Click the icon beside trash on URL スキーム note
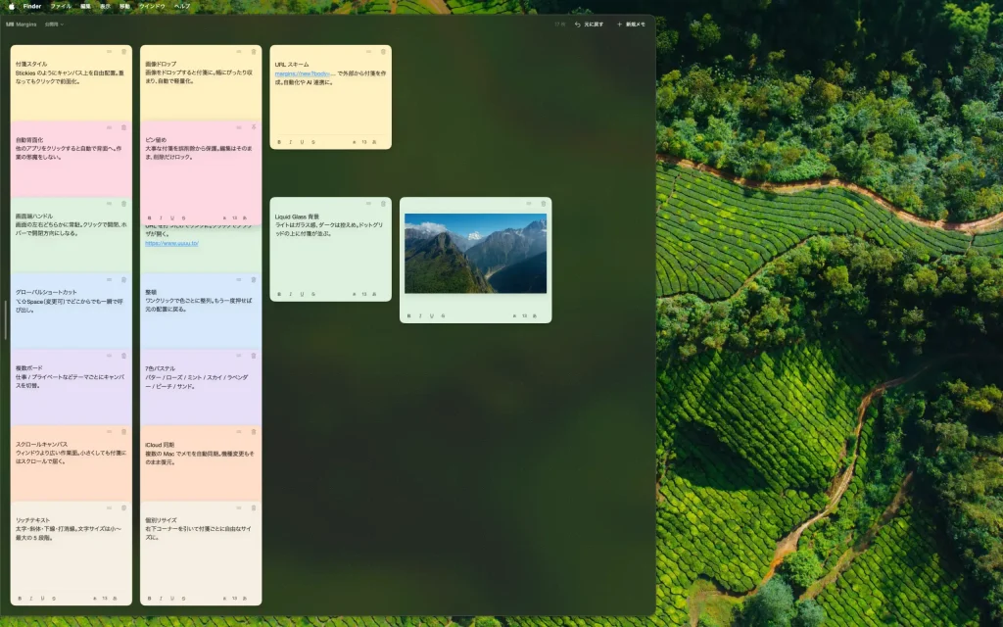Image resolution: width=1003 pixels, height=627 pixels. [x=369, y=52]
